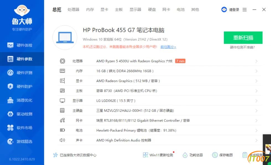Click the memory module icon
This screenshot has width=271, height=165.
pos(62,71)
